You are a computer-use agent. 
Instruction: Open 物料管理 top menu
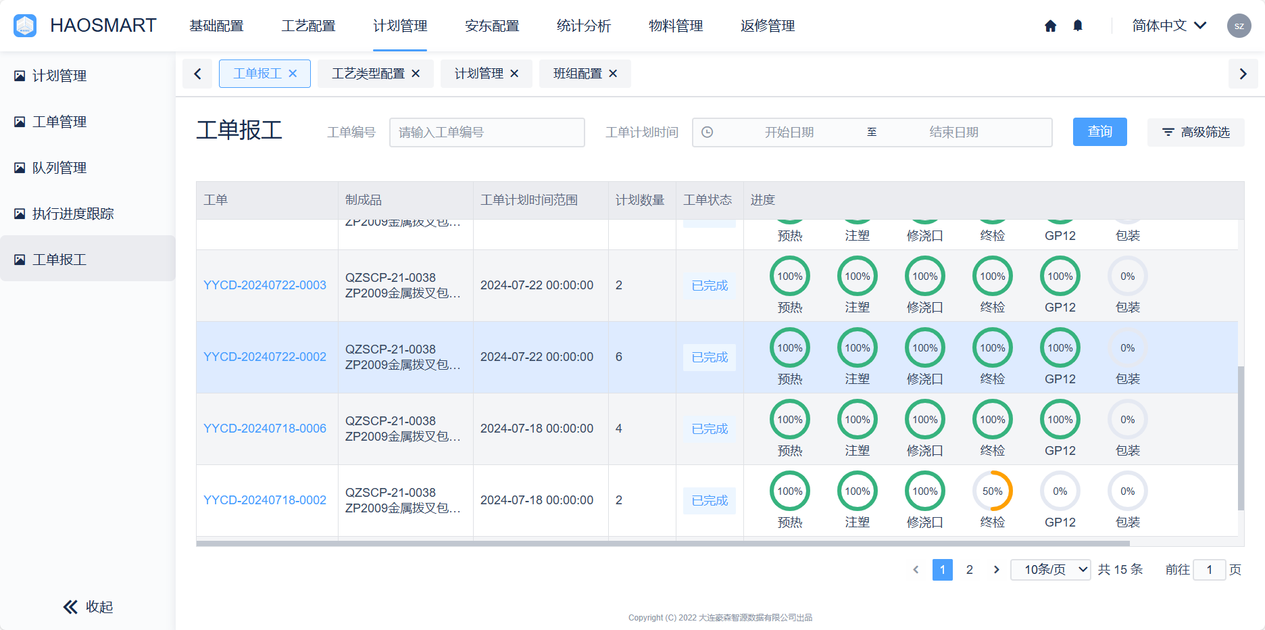click(676, 26)
